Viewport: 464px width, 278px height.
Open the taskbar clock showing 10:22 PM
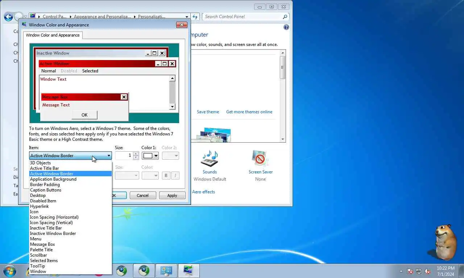click(446, 271)
